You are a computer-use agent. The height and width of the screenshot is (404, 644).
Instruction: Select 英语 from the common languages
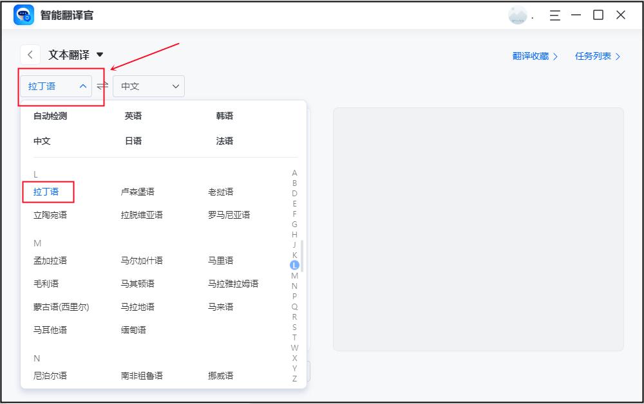click(132, 116)
